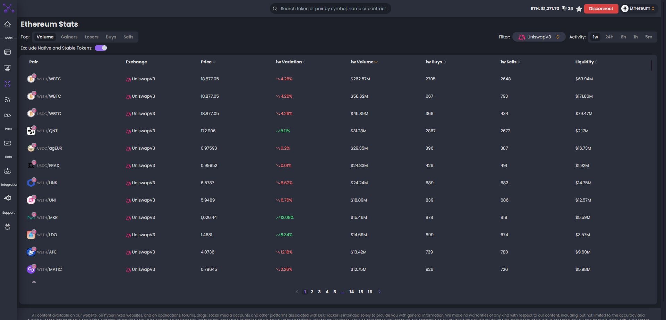Sort by the 1w Volume column

tap(364, 62)
